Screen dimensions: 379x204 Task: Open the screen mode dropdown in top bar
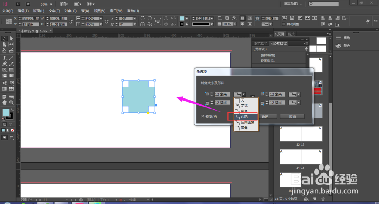tap(77, 4)
